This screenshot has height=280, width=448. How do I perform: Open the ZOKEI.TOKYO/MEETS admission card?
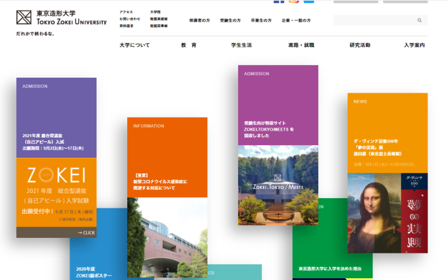(278, 105)
